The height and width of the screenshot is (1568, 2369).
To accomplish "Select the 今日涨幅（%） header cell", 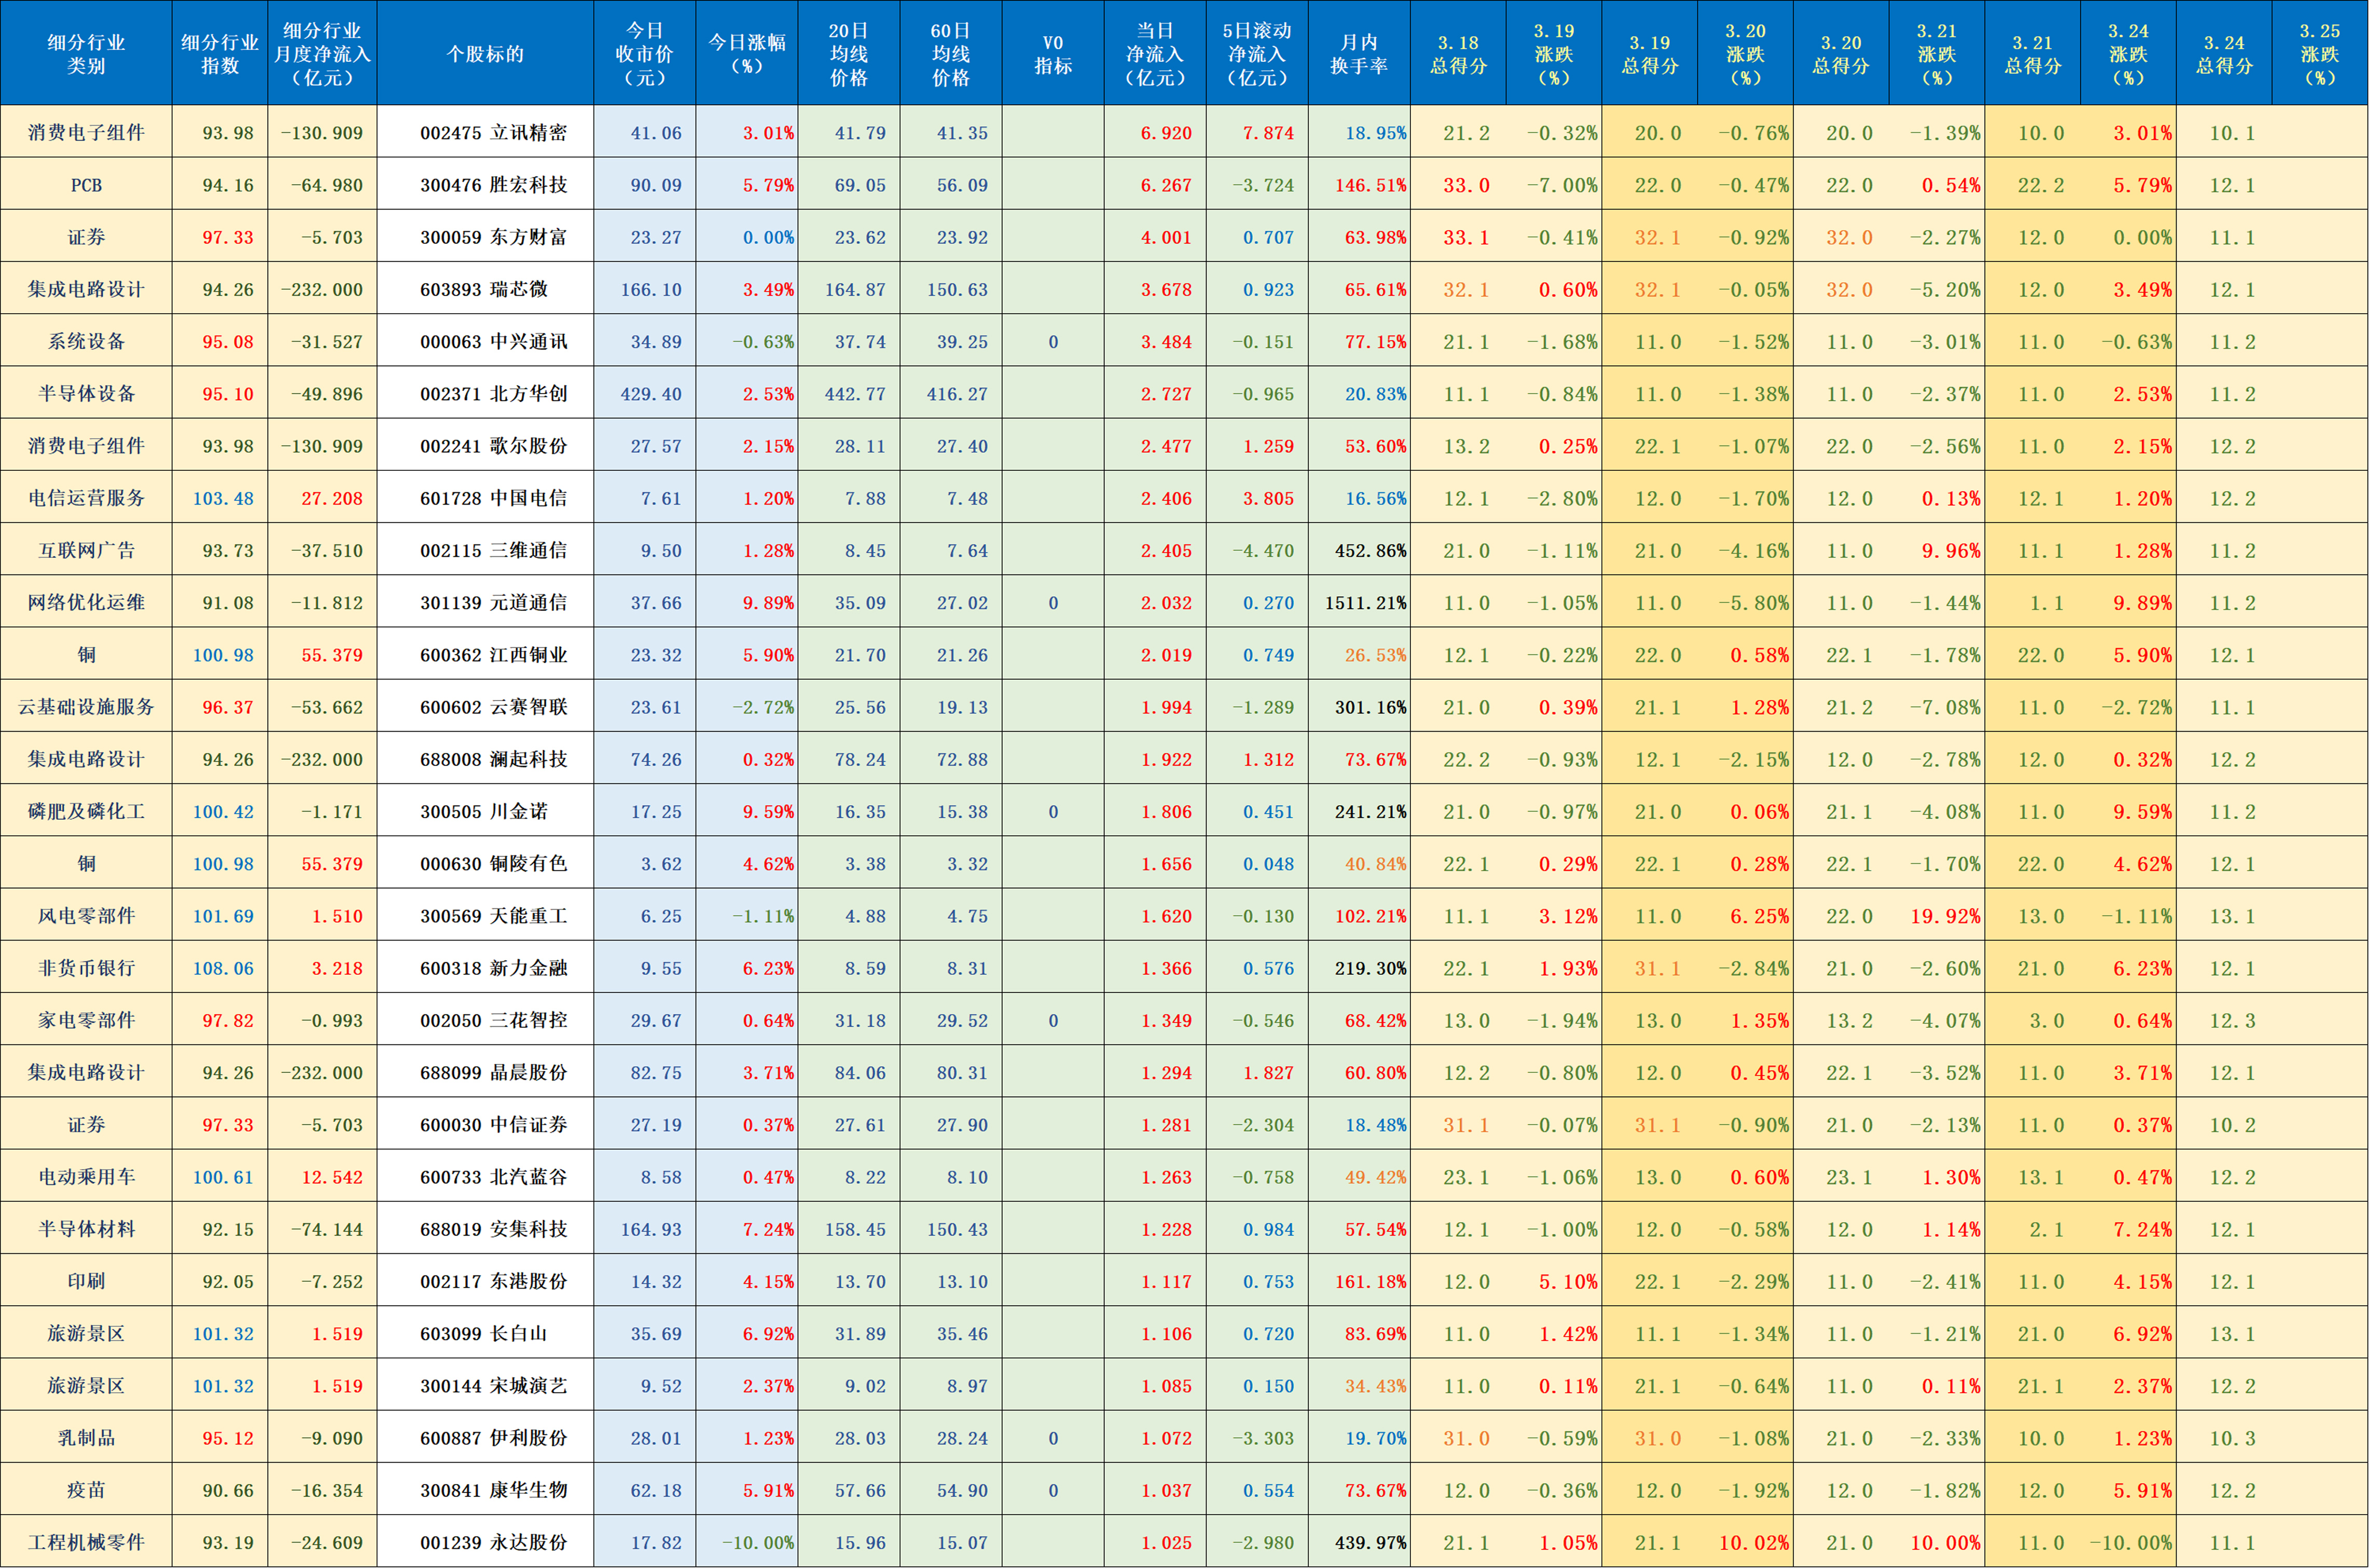I will point(746,50).
